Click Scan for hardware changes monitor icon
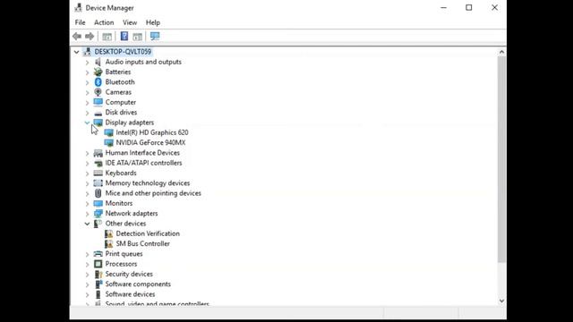Viewport: 573px width, 322px height. tap(155, 36)
